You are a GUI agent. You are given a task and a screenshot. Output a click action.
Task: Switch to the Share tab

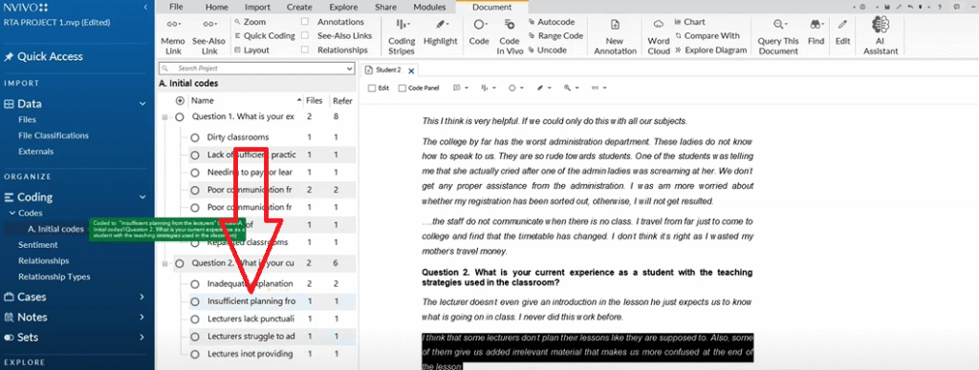385,8
